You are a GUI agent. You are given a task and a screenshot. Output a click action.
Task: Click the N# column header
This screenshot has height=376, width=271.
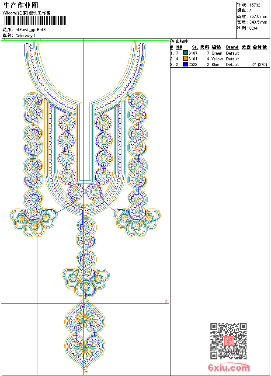pyautogui.click(x=179, y=47)
